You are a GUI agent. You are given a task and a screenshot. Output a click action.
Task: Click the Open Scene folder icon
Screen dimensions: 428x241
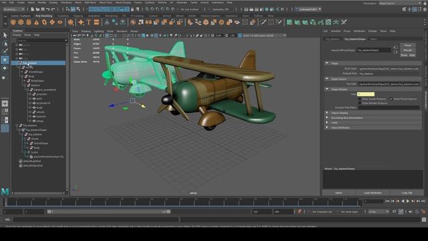click(37, 9)
